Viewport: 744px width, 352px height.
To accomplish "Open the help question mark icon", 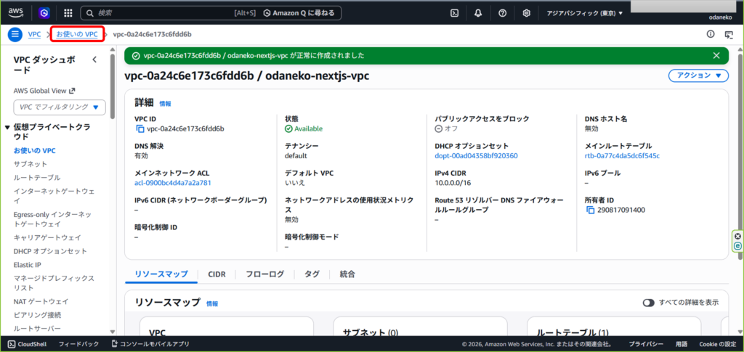I will (x=502, y=13).
